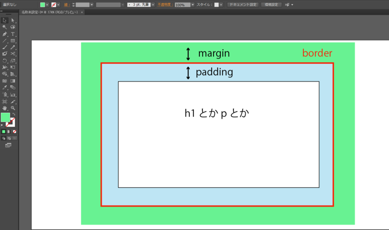Select the Perspective Grid tool
This screenshot has height=230, width=389.
13,74
